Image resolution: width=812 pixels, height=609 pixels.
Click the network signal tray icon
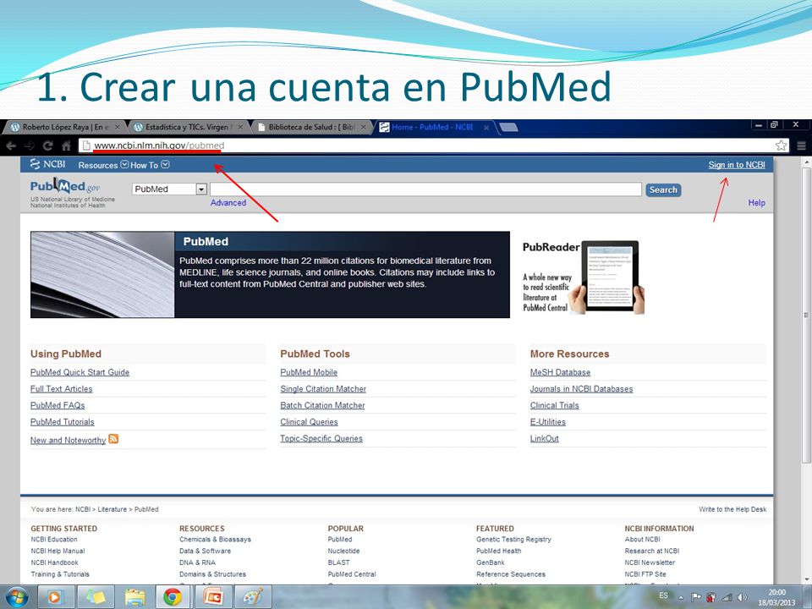(x=727, y=597)
